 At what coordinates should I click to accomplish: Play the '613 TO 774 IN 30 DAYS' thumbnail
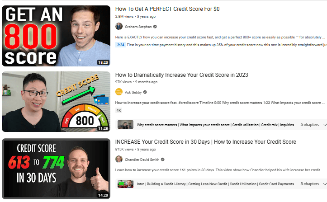56,169
